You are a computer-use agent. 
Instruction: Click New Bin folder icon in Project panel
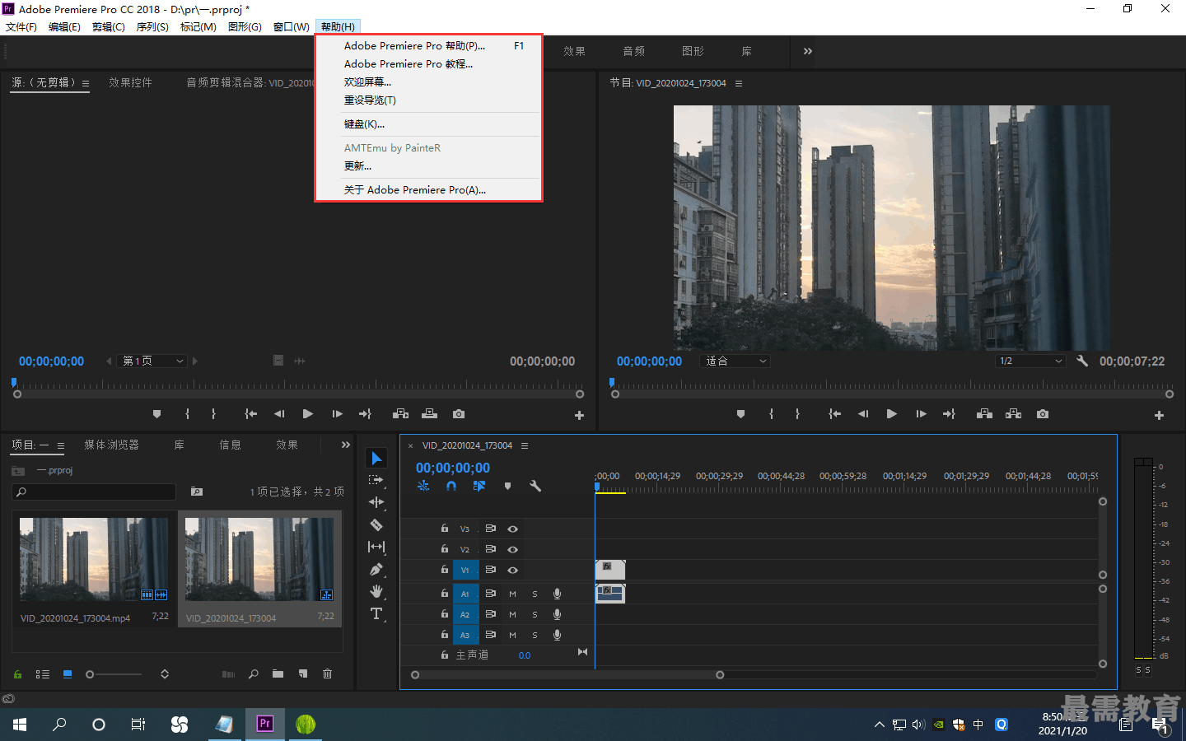click(278, 674)
